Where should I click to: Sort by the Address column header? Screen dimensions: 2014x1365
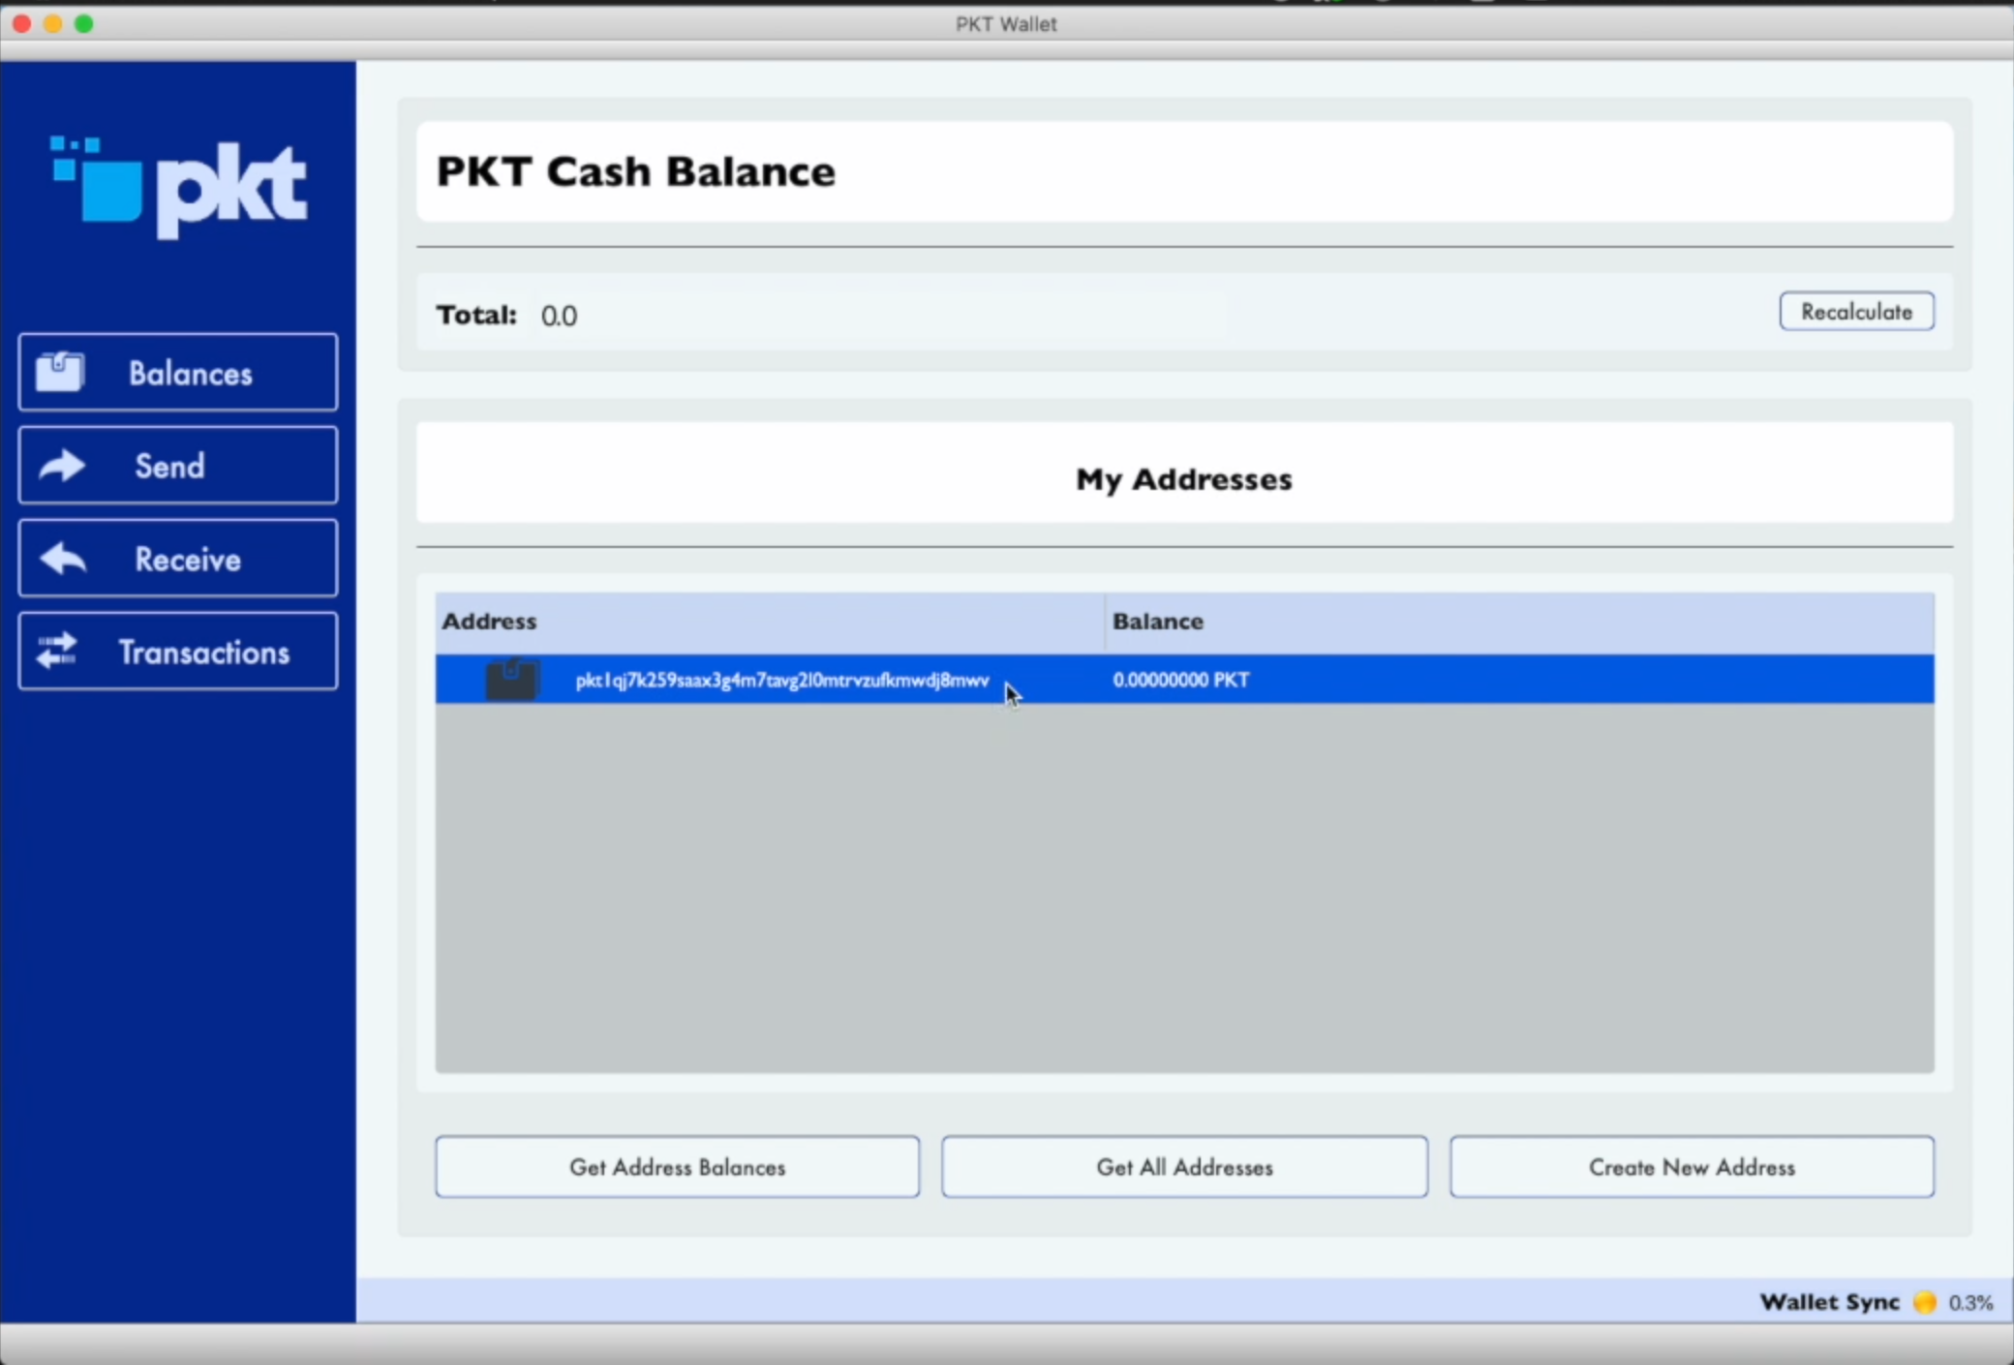click(488, 621)
